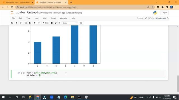Paste cells below

(x=30, y=23)
